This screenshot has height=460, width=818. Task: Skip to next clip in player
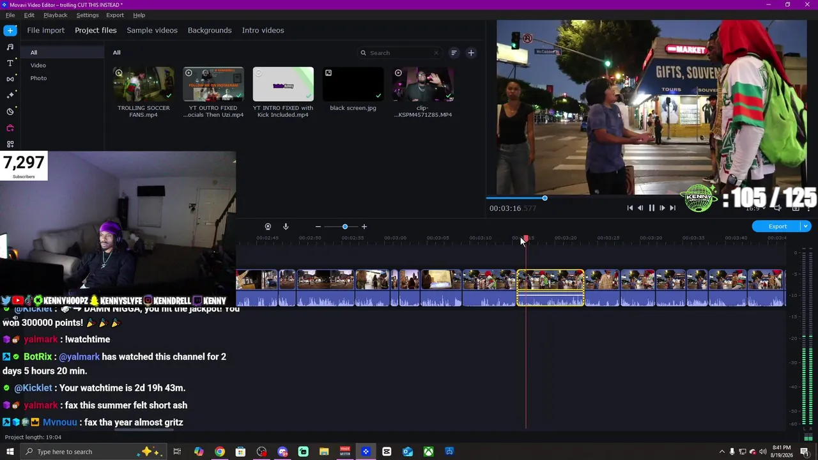[x=672, y=208]
